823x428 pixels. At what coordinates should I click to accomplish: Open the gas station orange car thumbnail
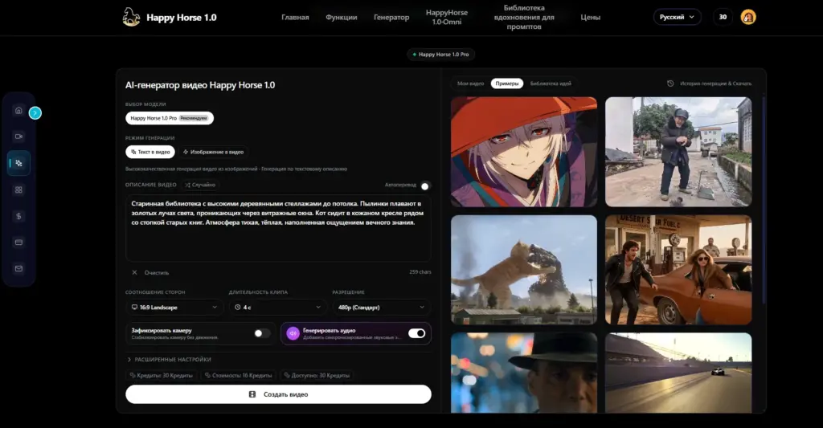pos(678,270)
